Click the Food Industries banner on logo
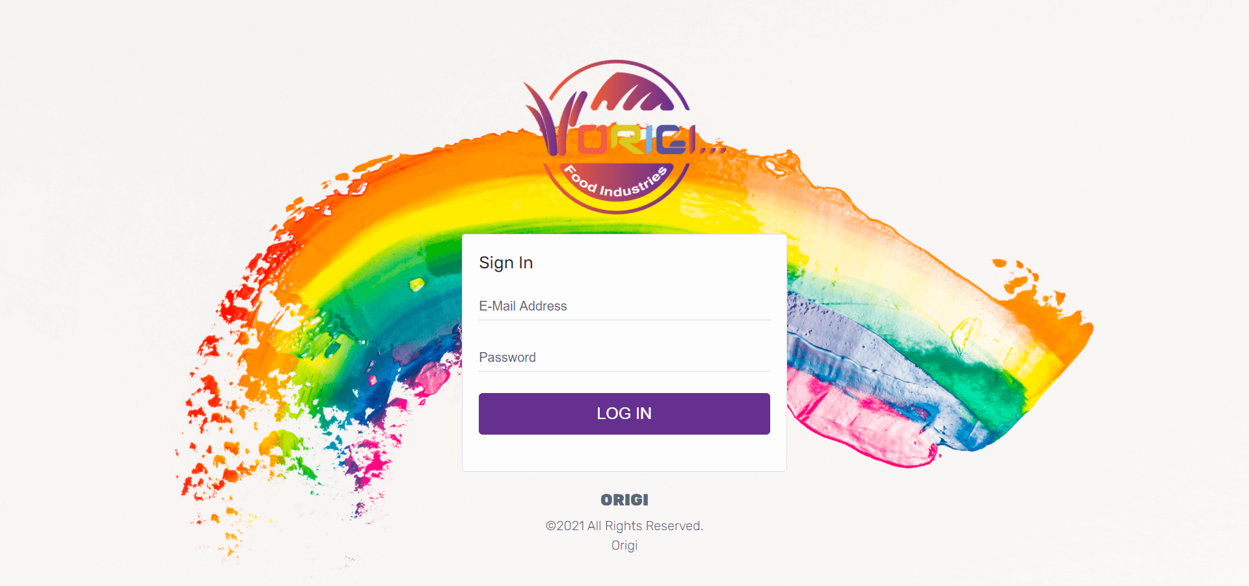 click(x=617, y=186)
